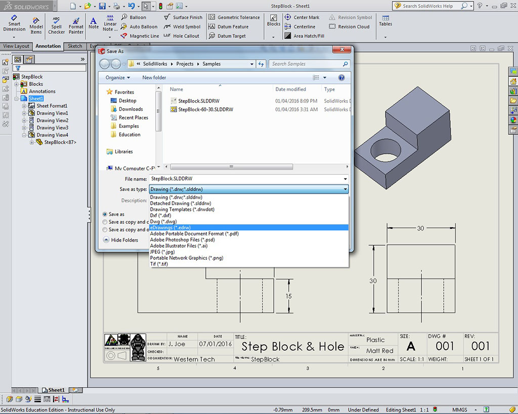This screenshot has height=414, width=518.
Task: Choose the bottom 'Save as copy' radio option
Action: pos(105,229)
